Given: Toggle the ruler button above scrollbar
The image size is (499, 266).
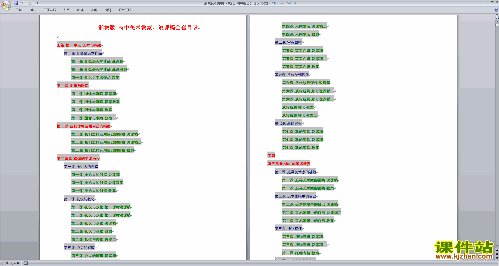Looking at the screenshot, I should (497, 18).
